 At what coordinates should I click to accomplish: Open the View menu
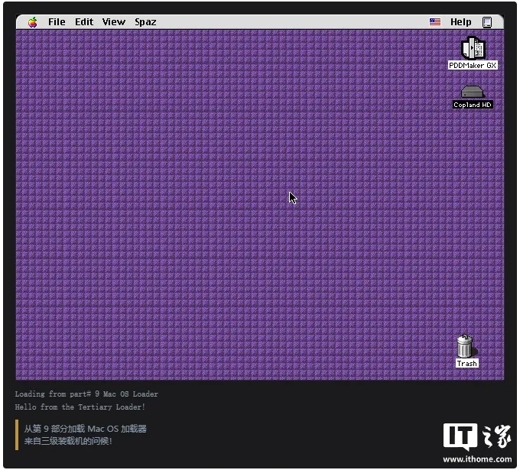[114, 22]
